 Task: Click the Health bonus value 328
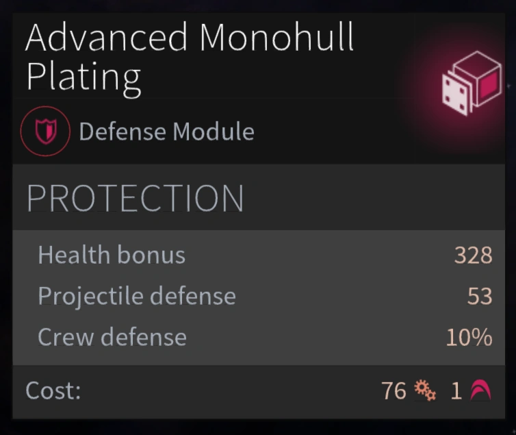tap(473, 256)
